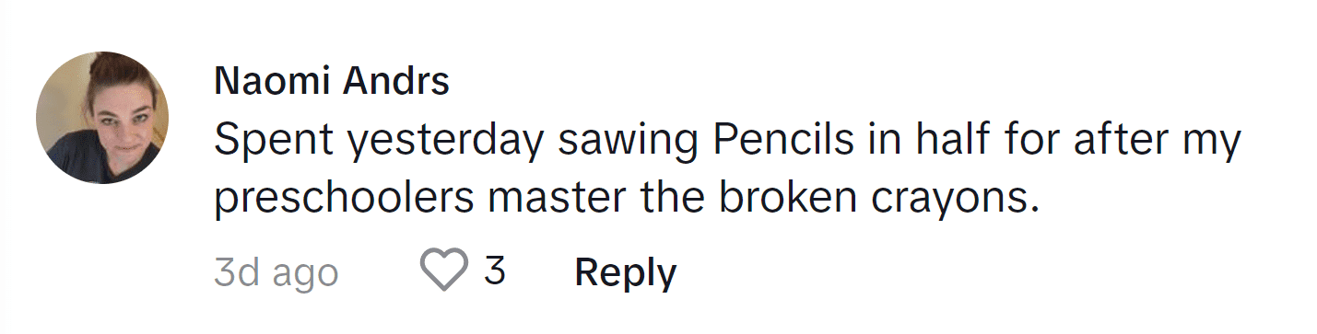Image resolution: width=1317 pixels, height=334 pixels.
Task: Open the woman's circular profile photo
Action: [102, 118]
